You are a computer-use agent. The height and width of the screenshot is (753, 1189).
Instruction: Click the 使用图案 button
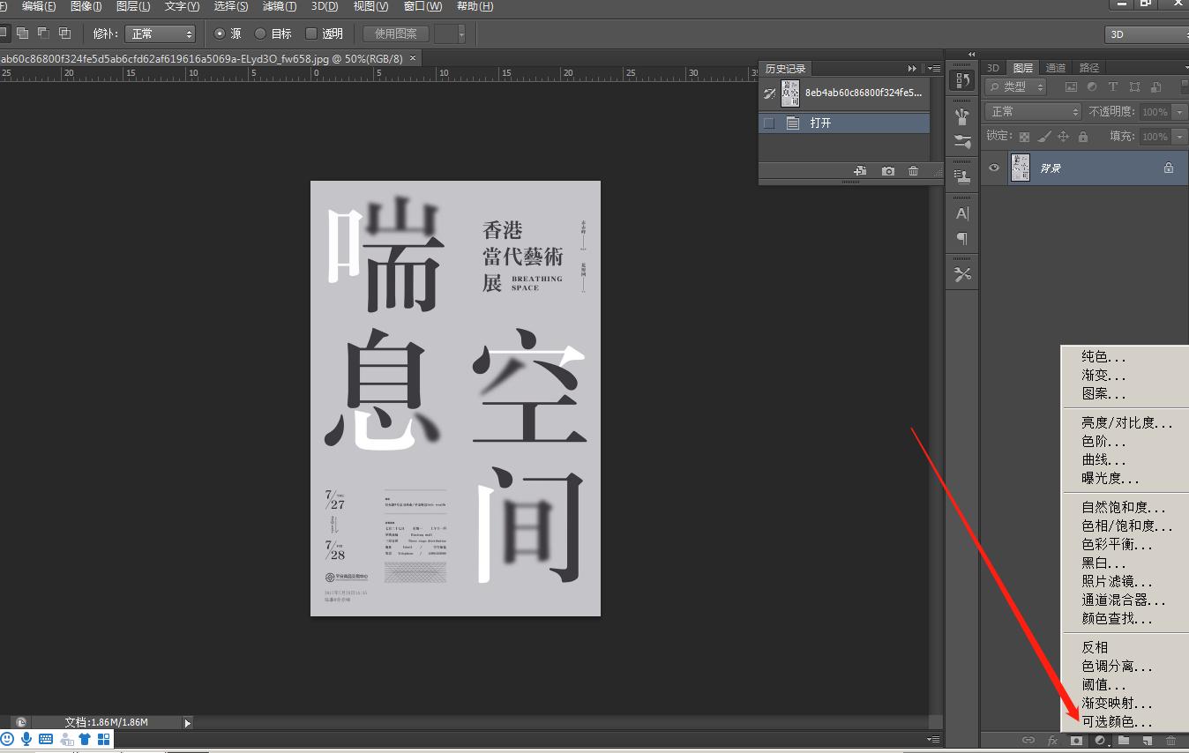396,34
